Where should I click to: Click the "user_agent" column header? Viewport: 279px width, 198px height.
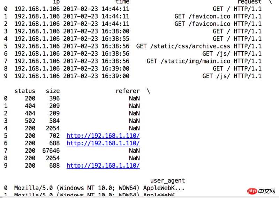[x=167, y=180]
